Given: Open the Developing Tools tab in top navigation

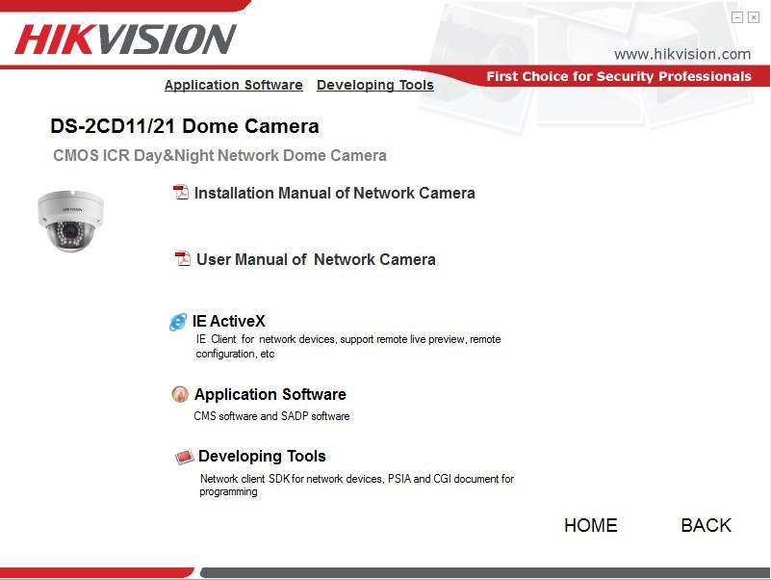Looking at the screenshot, I should [x=374, y=85].
